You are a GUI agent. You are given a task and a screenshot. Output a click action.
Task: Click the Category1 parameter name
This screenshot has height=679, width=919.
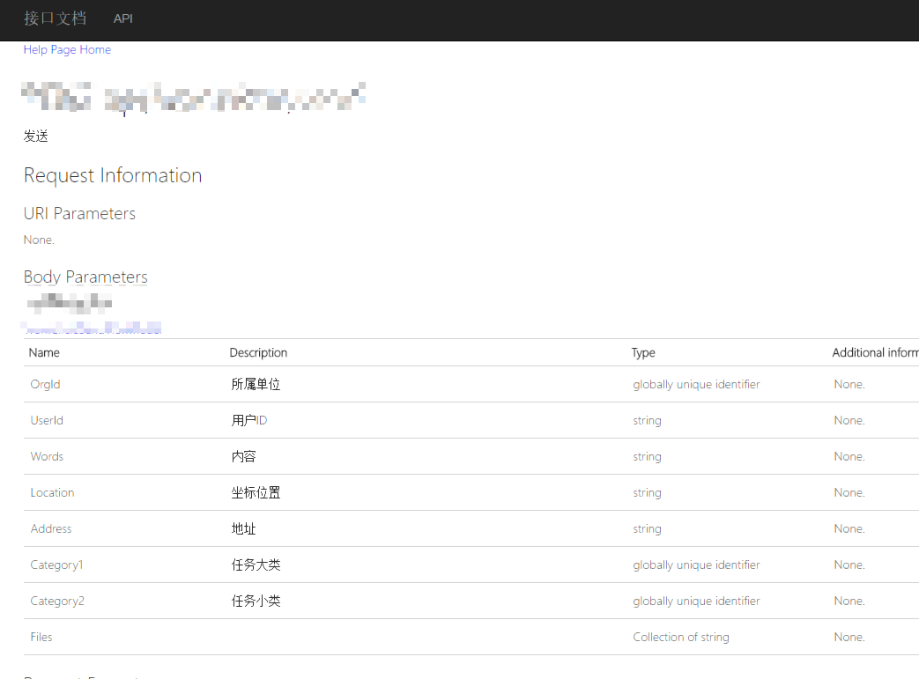tap(56, 565)
